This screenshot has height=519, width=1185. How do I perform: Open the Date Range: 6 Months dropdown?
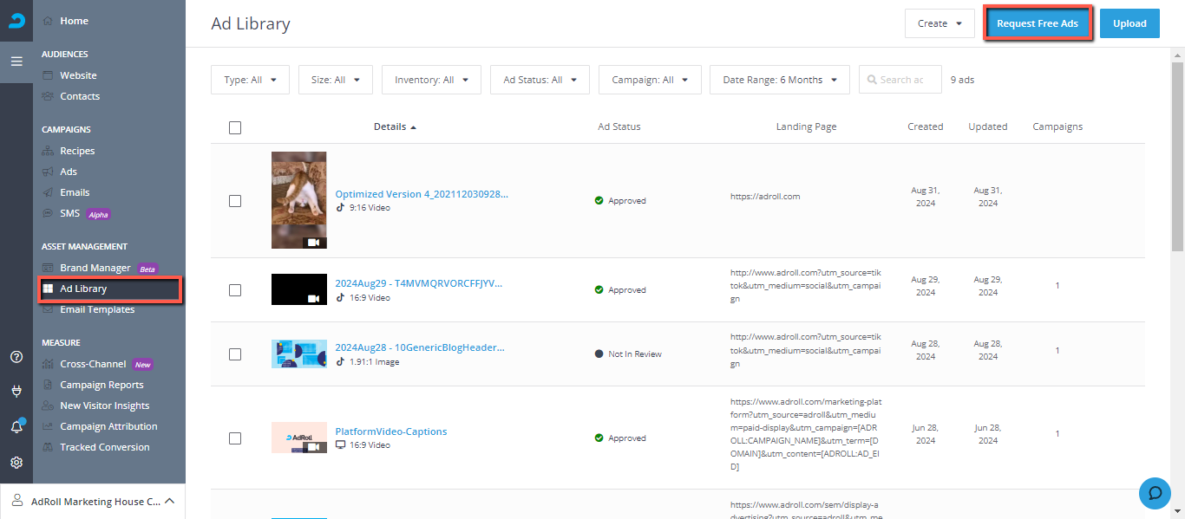tap(780, 80)
